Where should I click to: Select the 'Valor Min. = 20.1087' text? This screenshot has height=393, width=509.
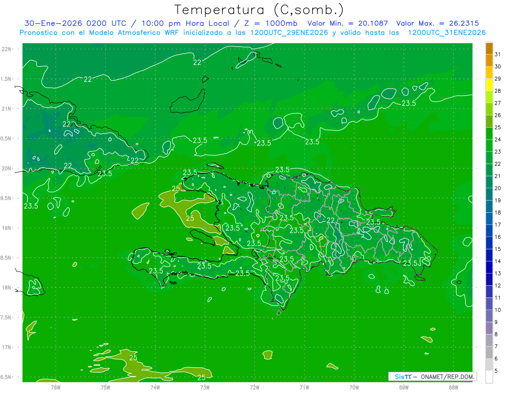click(x=348, y=24)
